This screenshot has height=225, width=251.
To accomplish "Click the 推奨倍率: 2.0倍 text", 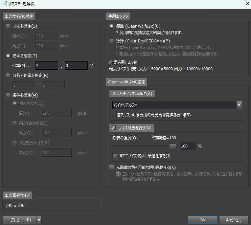I will [x=123, y=62].
